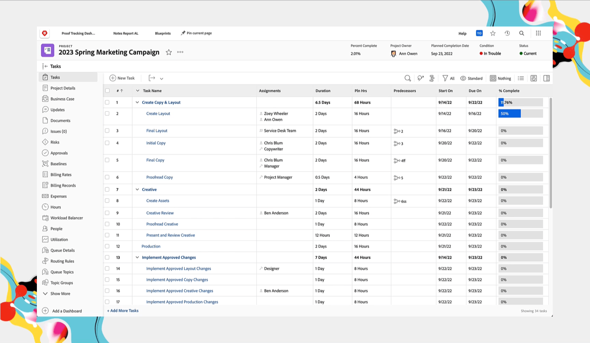Open Workload Balancer from the sidebar
This screenshot has width=590, height=343.
click(67, 218)
